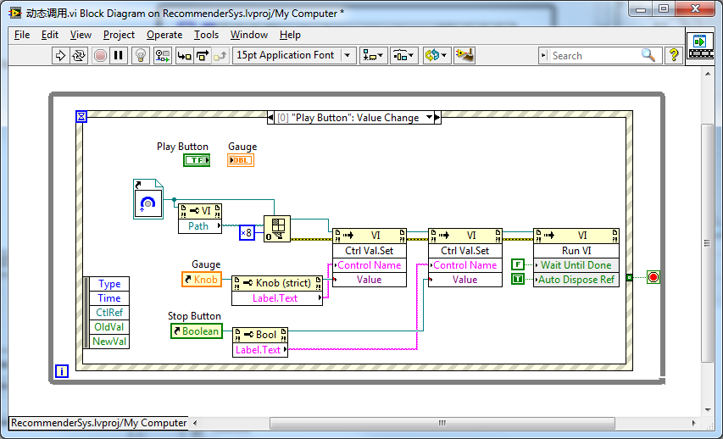Click the Run VI invoke node
Screen dimensions: 723x439
576,251
